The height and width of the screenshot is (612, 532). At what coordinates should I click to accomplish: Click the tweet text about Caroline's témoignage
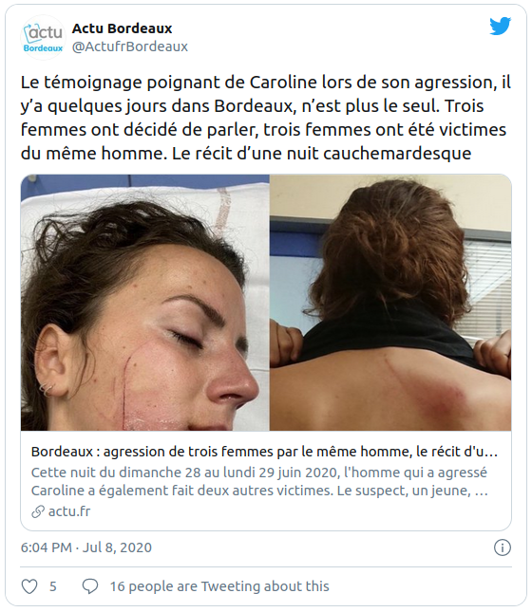[x=266, y=118]
